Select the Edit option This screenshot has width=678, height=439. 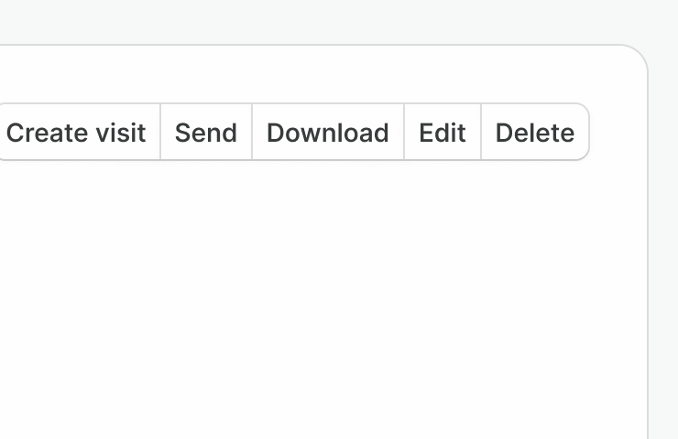pyautogui.click(x=443, y=133)
